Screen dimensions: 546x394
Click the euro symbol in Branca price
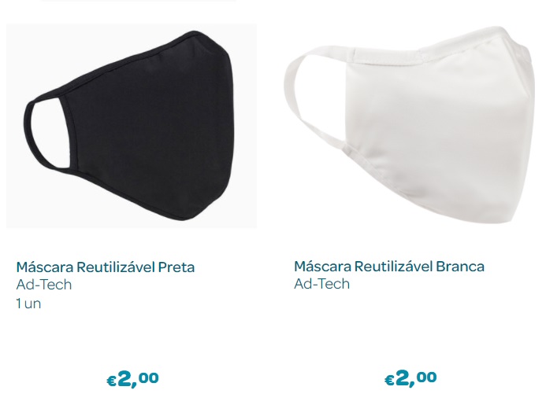coord(389,381)
